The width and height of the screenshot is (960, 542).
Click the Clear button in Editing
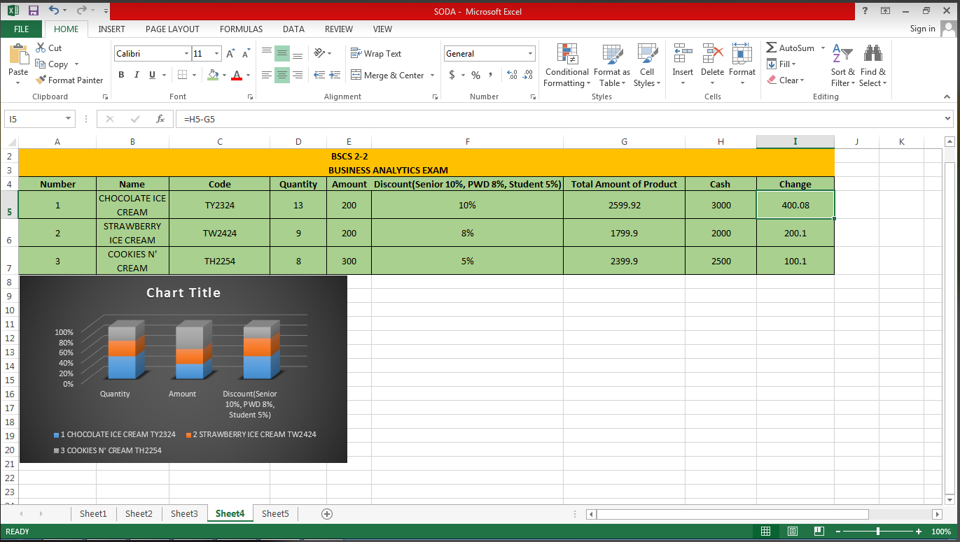[x=785, y=80]
